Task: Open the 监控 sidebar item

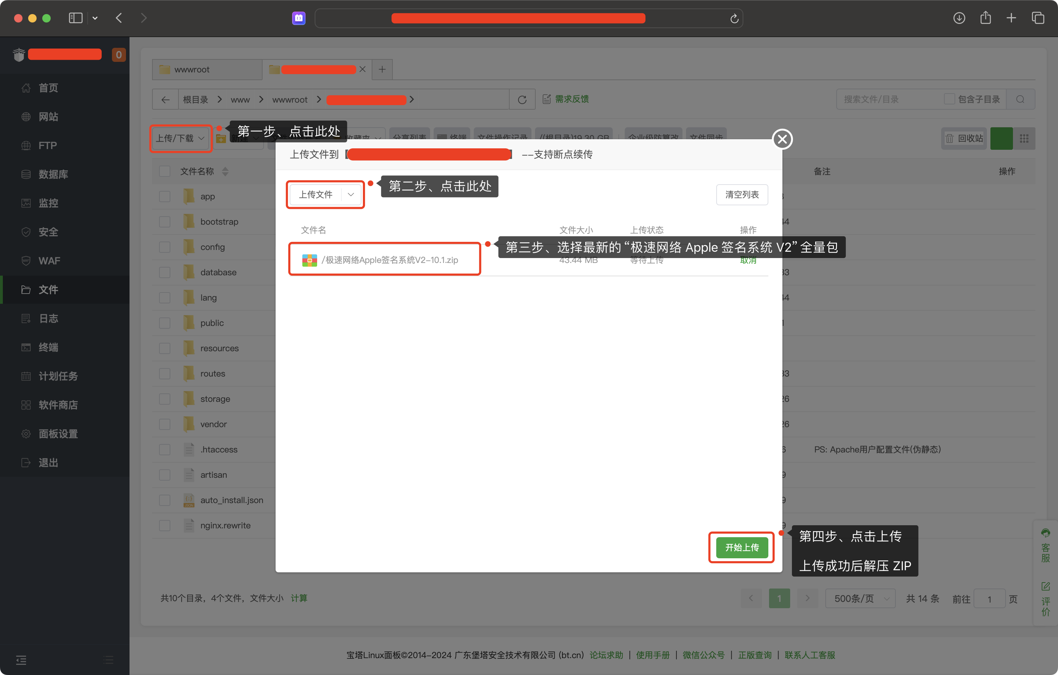Action: pos(48,203)
